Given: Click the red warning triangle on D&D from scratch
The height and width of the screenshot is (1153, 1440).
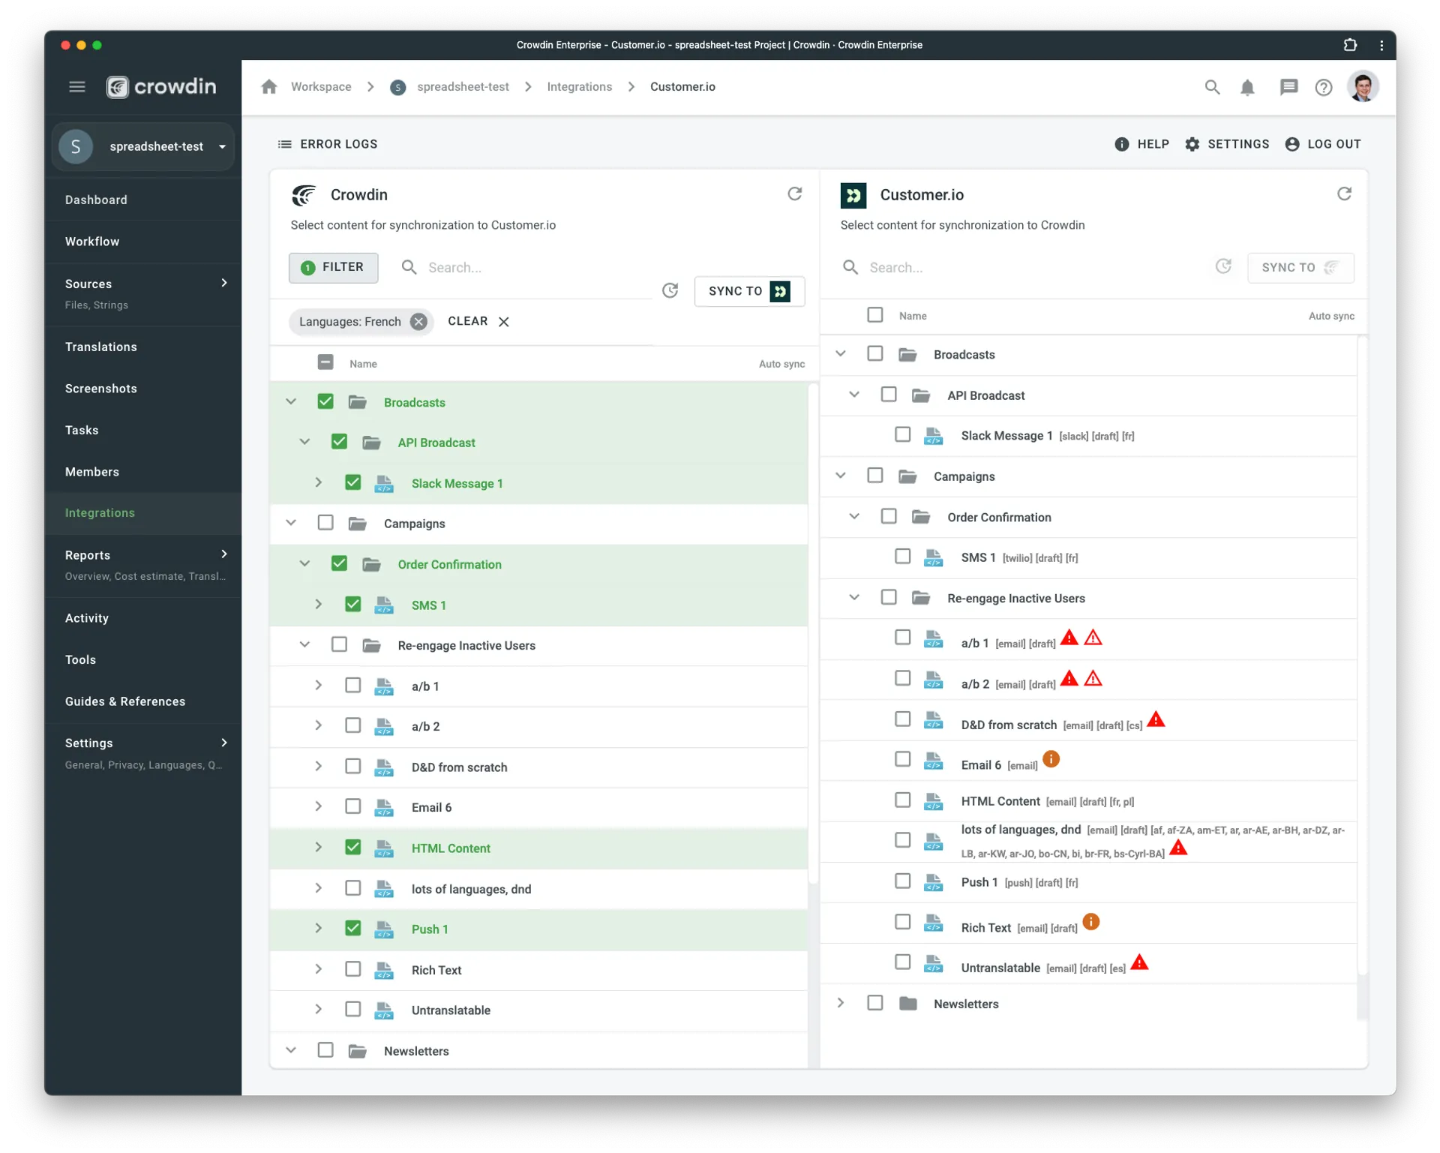Looking at the screenshot, I should [1156, 720].
